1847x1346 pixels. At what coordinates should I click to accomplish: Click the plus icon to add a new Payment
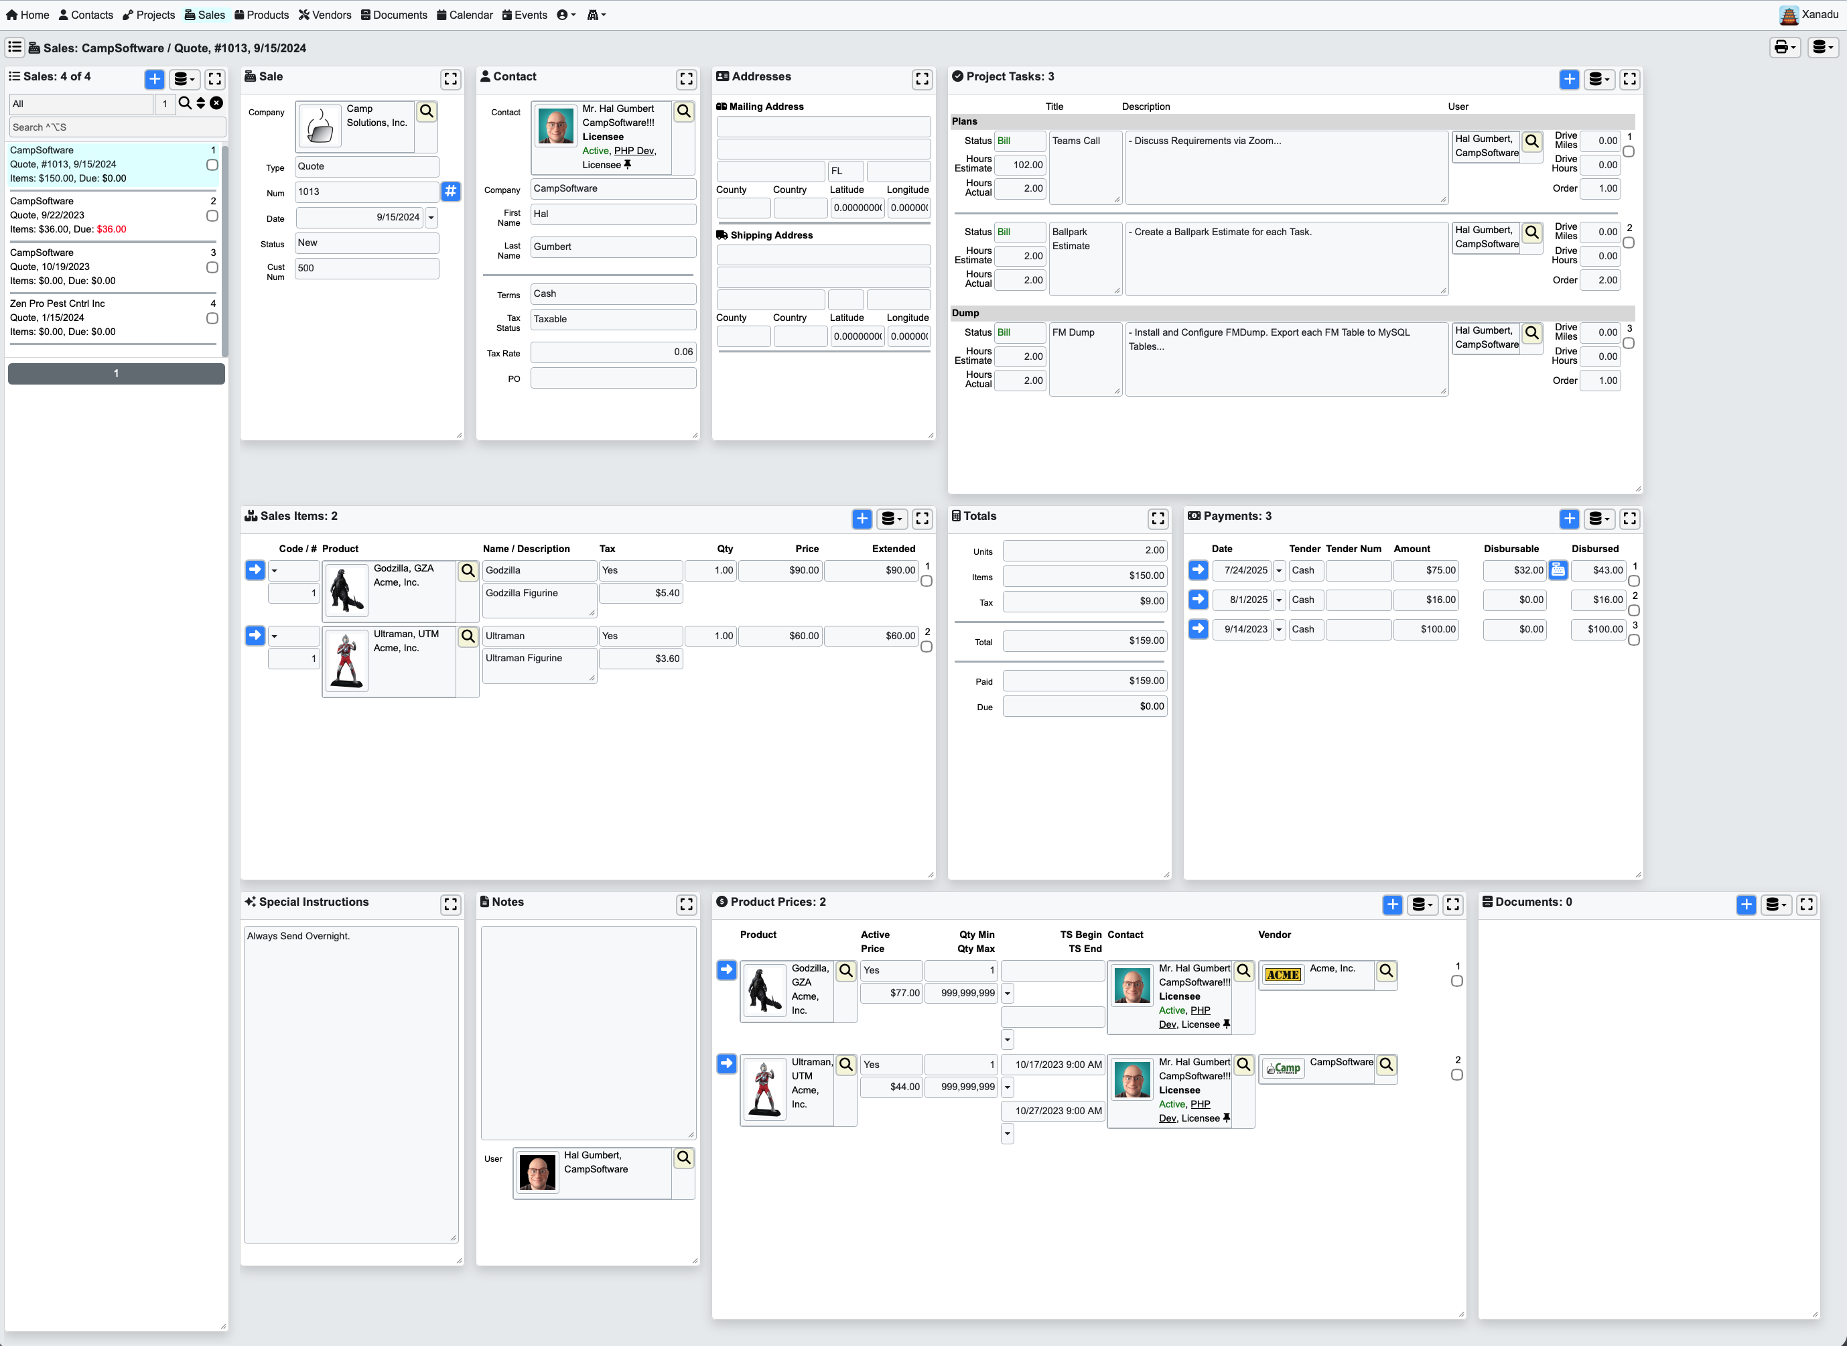click(1569, 518)
